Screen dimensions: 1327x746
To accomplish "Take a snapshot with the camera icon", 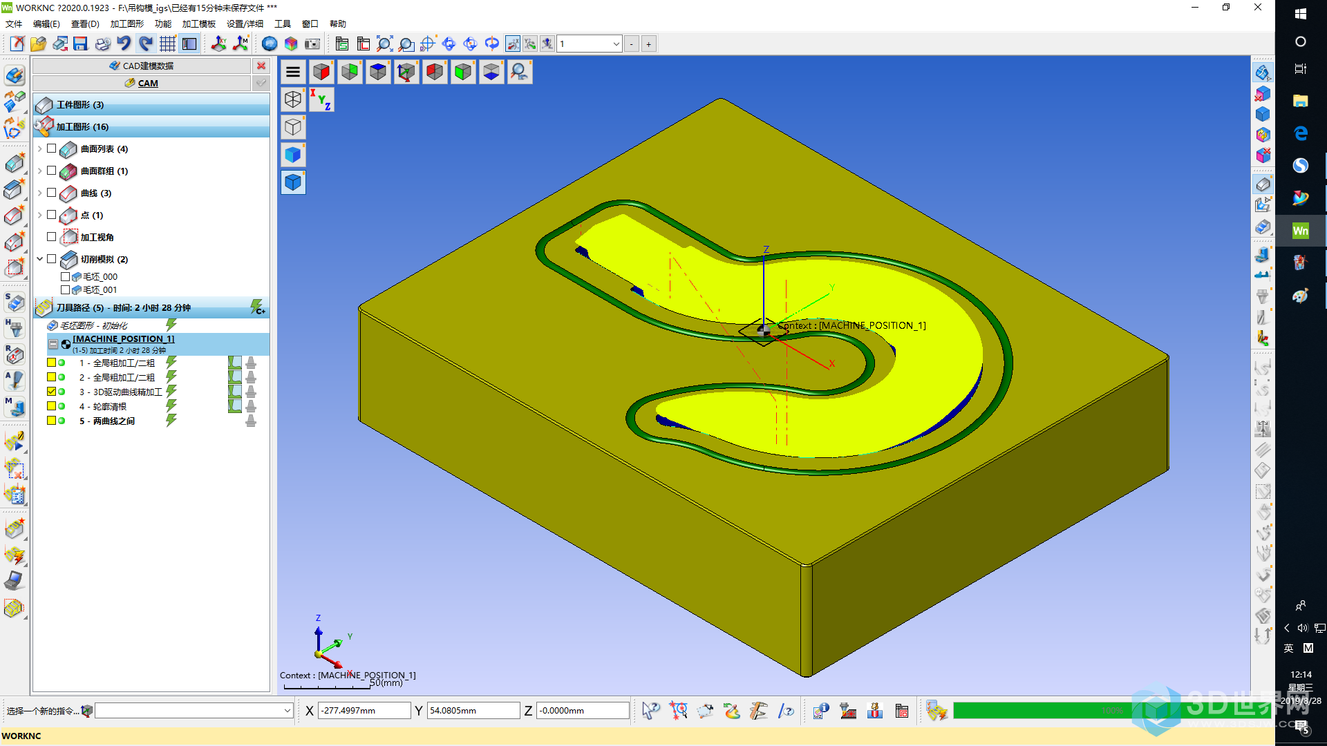I will click(312, 44).
